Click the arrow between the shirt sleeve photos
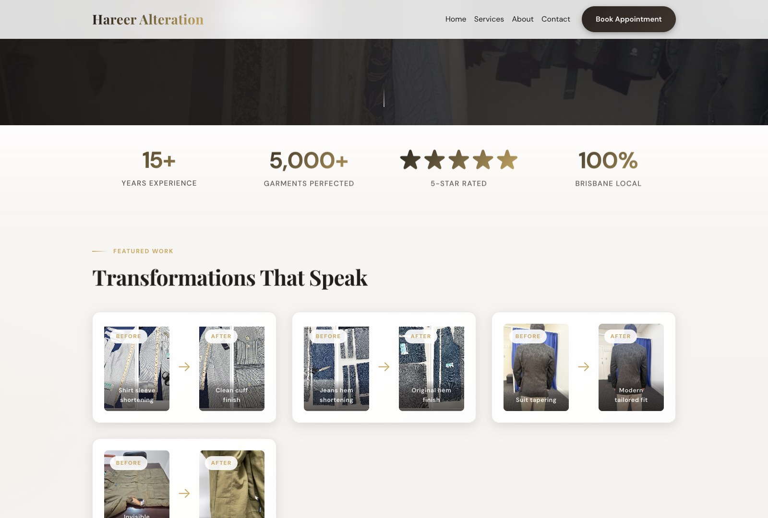768x518 pixels. coord(184,367)
